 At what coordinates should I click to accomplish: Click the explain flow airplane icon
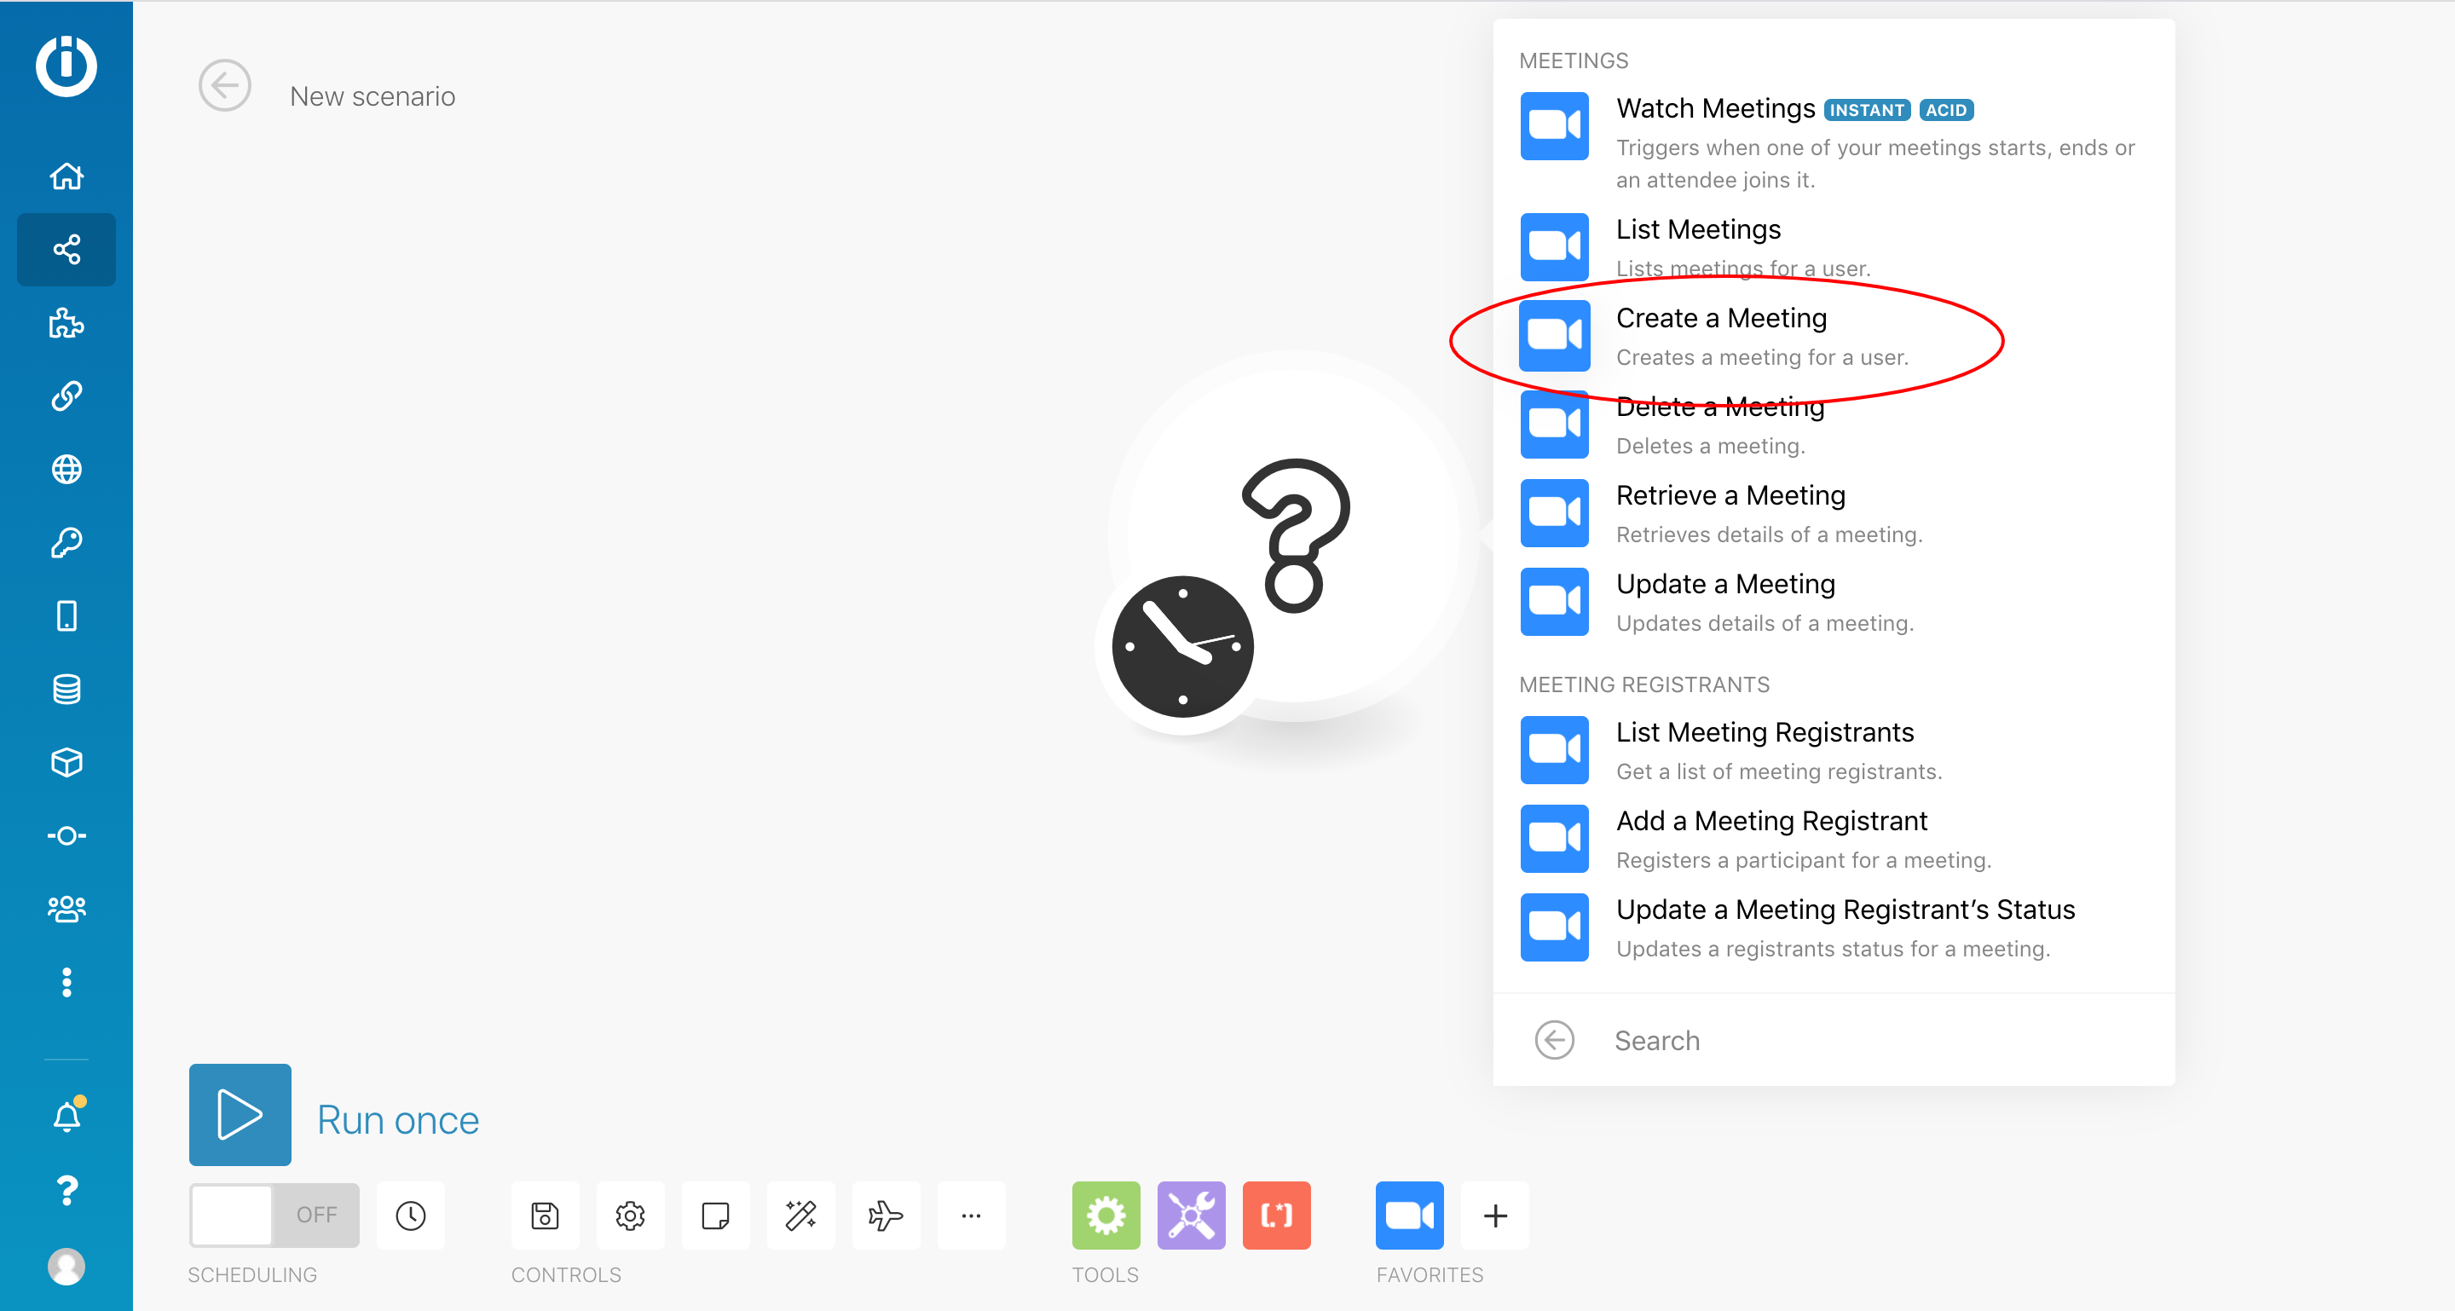coord(886,1215)
